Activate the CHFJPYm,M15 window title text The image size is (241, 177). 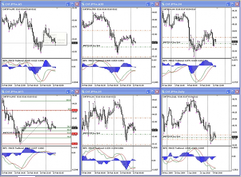(14, 92)
